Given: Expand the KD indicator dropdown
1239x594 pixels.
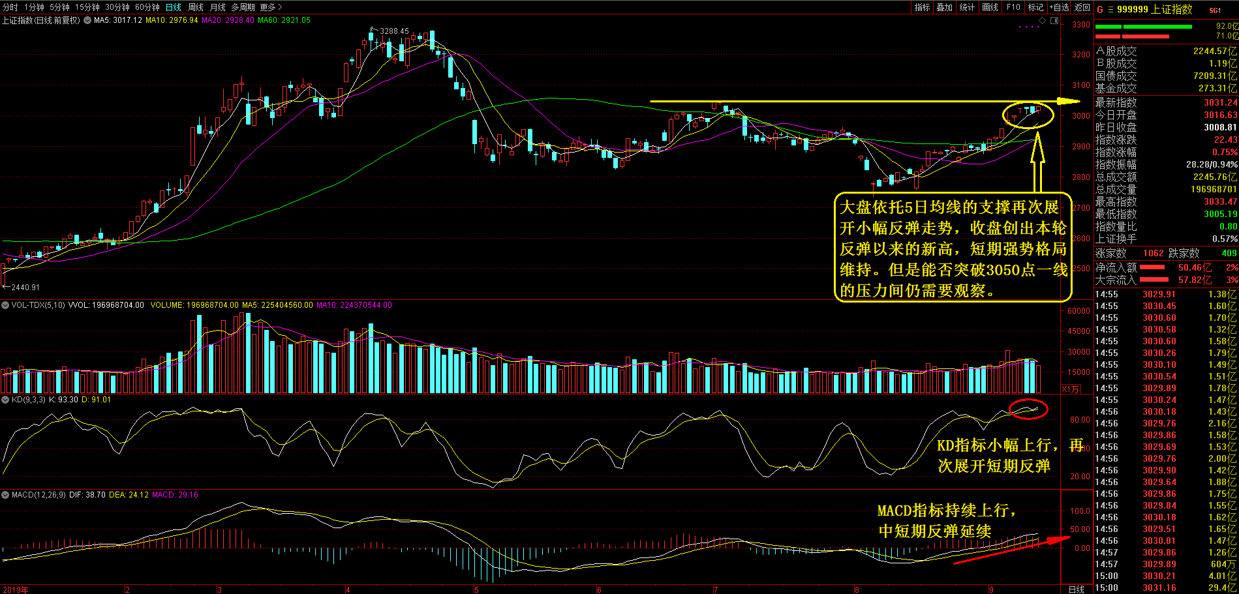Looking at the screenshot, I should click(5, 400).
